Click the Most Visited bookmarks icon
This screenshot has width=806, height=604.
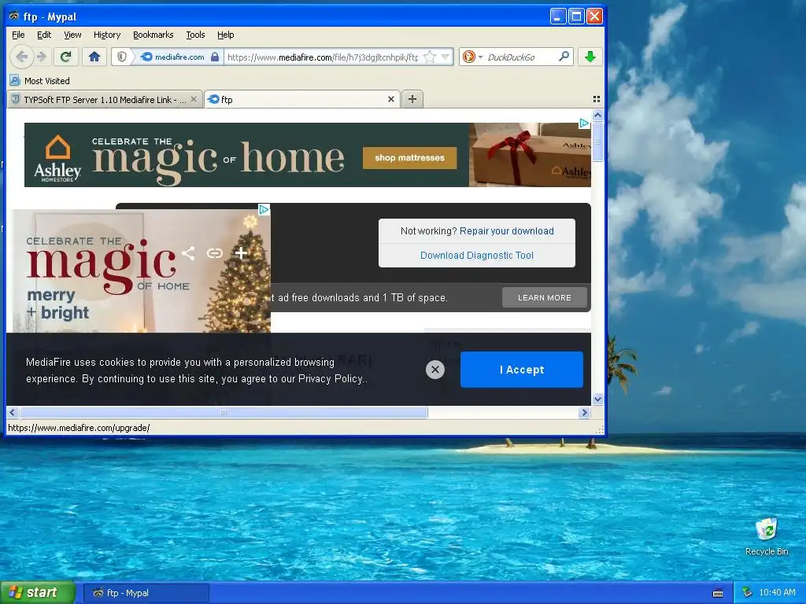point(15,81)
